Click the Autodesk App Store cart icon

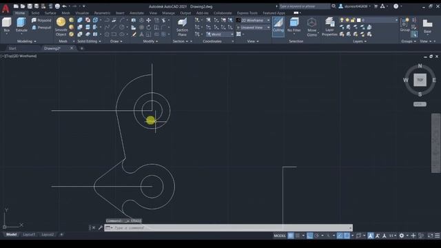[x=376, y=6]
